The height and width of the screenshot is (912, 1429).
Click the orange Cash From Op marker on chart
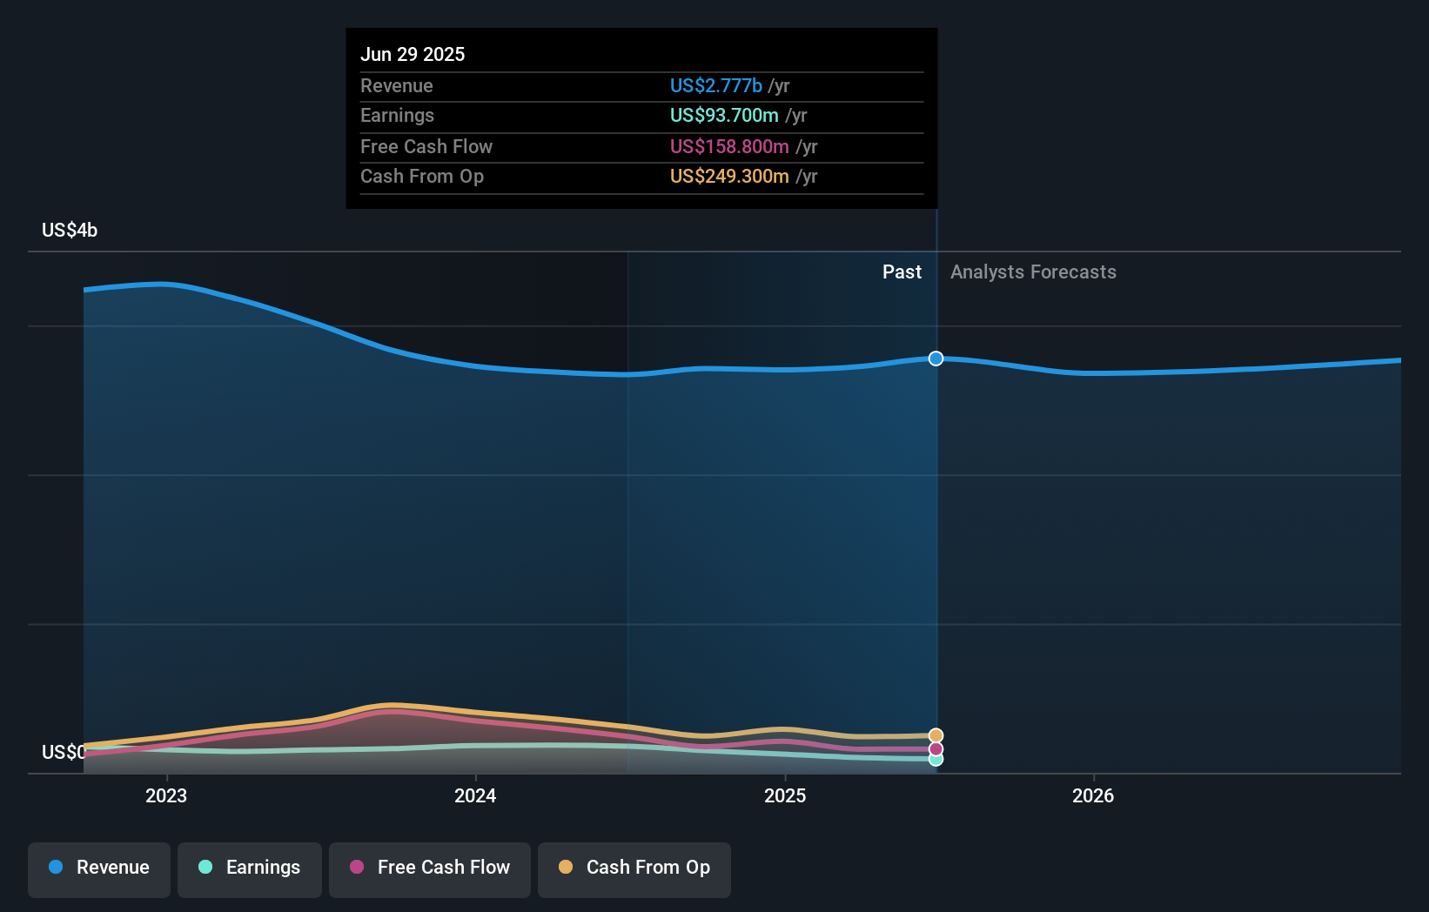935,735
